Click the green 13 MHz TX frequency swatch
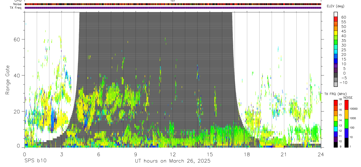This screenshot has width=361, height=167. click(x=336, y=123)
